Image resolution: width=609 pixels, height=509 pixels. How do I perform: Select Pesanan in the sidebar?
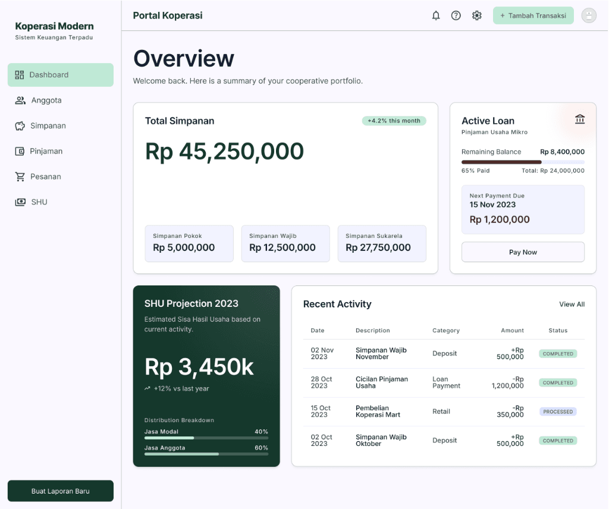[x=61, y=177]
